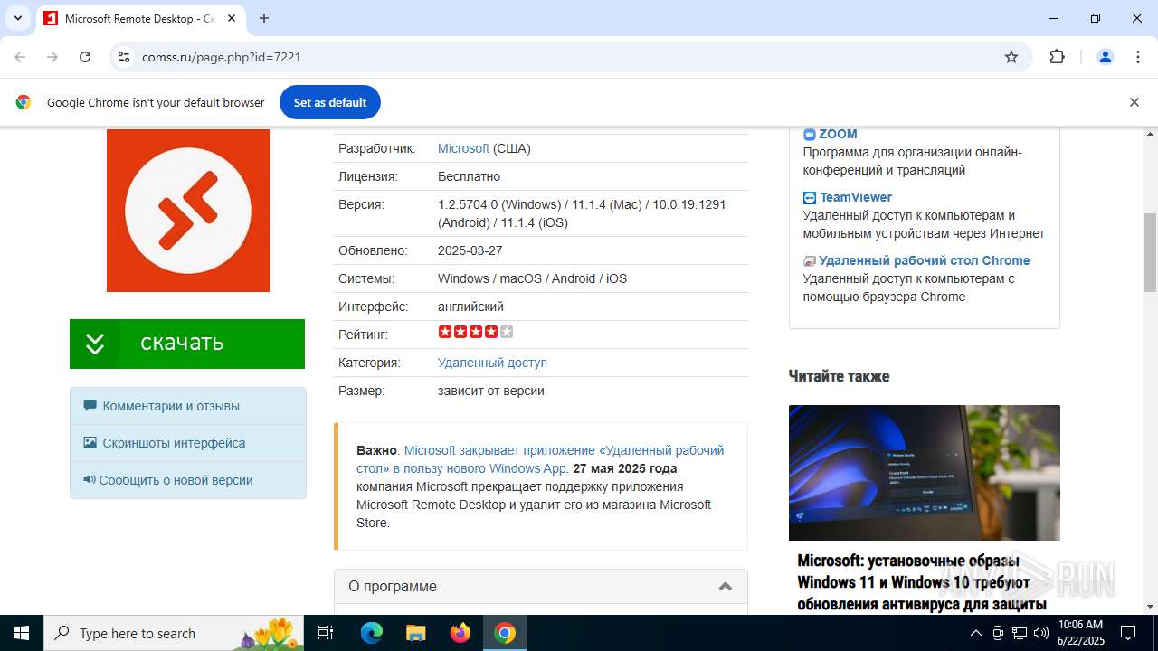This screenshot has height=651, width=1158.
Task: Open Удаленный рабочий стол Chrome link
Action: pos(925,260)
